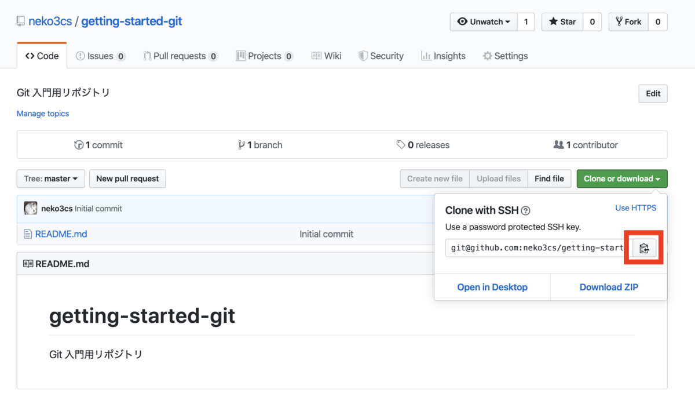Image resolution: width=695 pixels, height=408 pixels.
Task: Click the Find file button
Action: 549,178
